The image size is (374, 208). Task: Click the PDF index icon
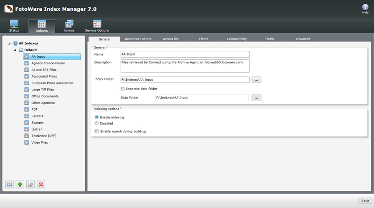coord(27,110)
